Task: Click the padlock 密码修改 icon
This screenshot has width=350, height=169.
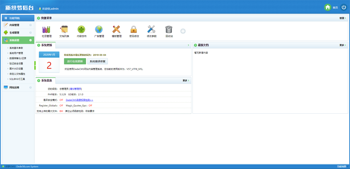Action: tap(134, 29)
